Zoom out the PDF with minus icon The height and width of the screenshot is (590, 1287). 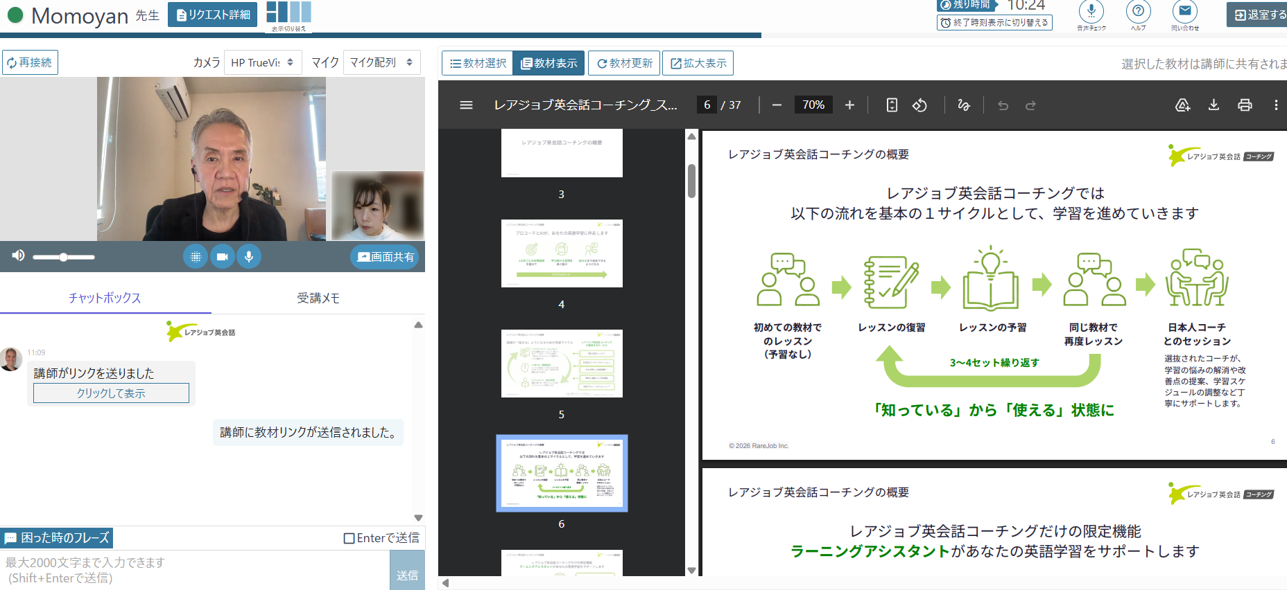click(777, 105)
